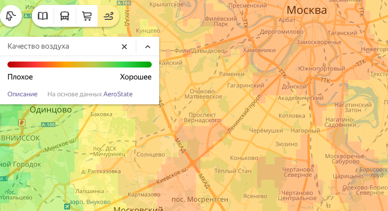Click the air quality color gradient bar
This screenshot has width=388, height=211.
pyautogui.click(x=80, y=65)
